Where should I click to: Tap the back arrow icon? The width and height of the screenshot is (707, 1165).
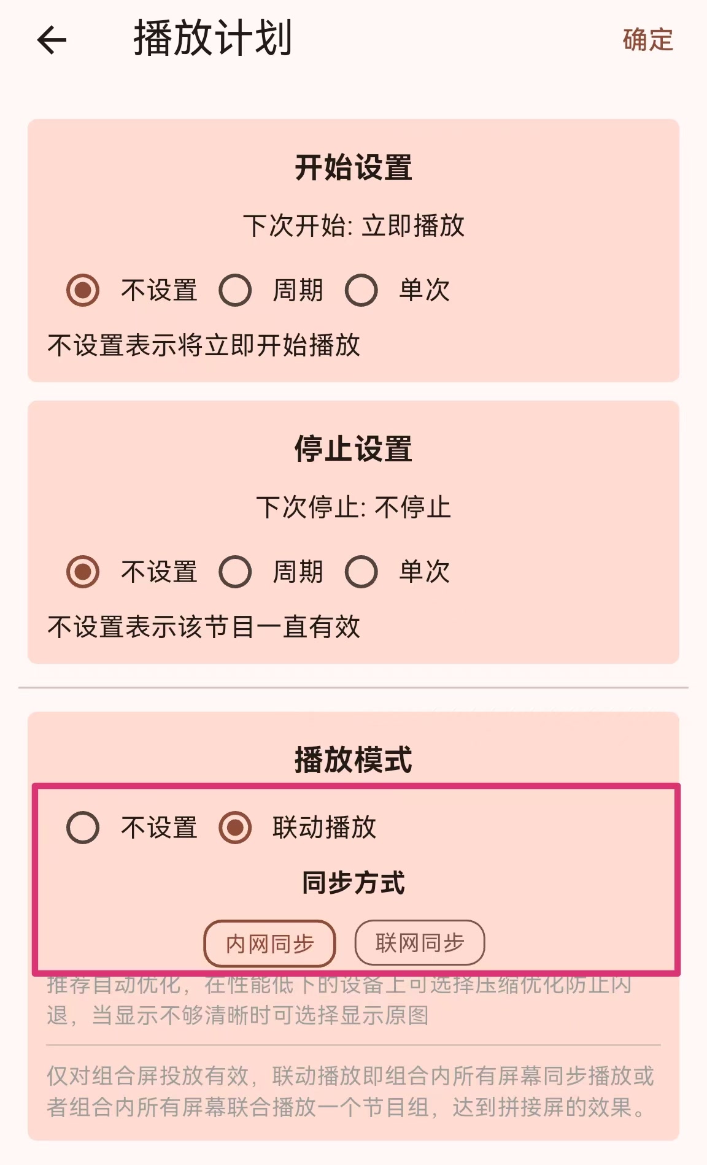click(52, 41)
